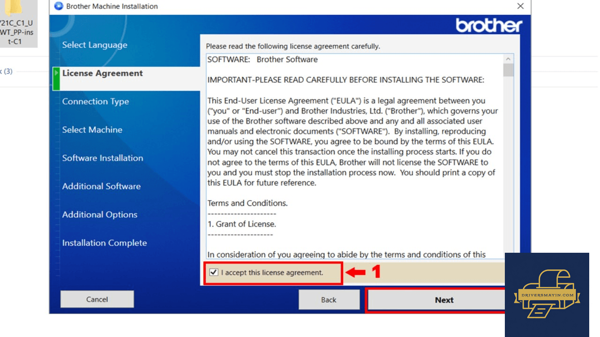Click the license scrollbar track below thumb
The width and height of the screenshot is (600, 337).
pyautogui.click(x=508, y=164)
